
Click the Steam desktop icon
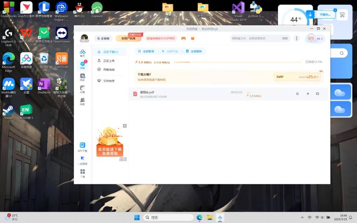click(x=8, y=111)
